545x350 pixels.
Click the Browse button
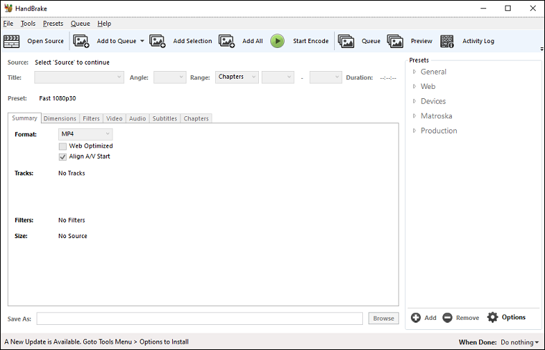click(384, 318)
